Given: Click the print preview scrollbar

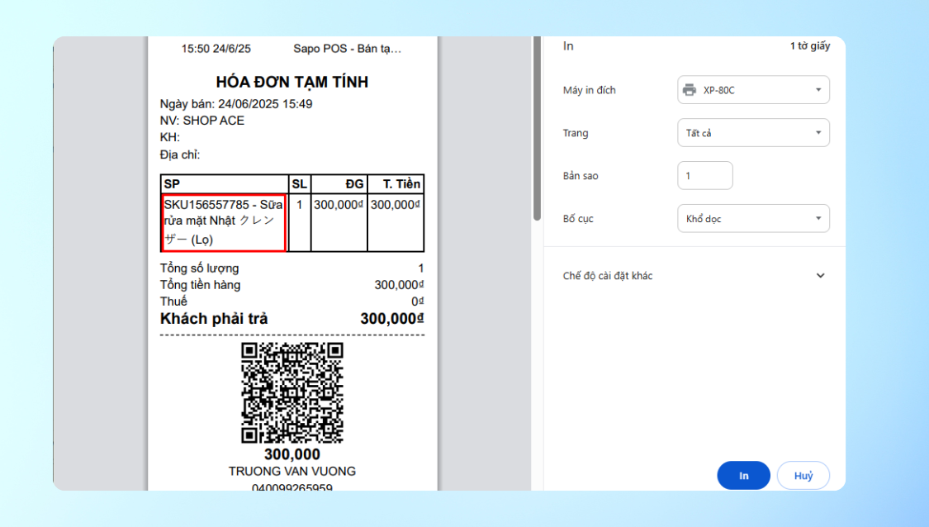Looking at the screenshot, I should pyautogui.click(x=537, y=129).
